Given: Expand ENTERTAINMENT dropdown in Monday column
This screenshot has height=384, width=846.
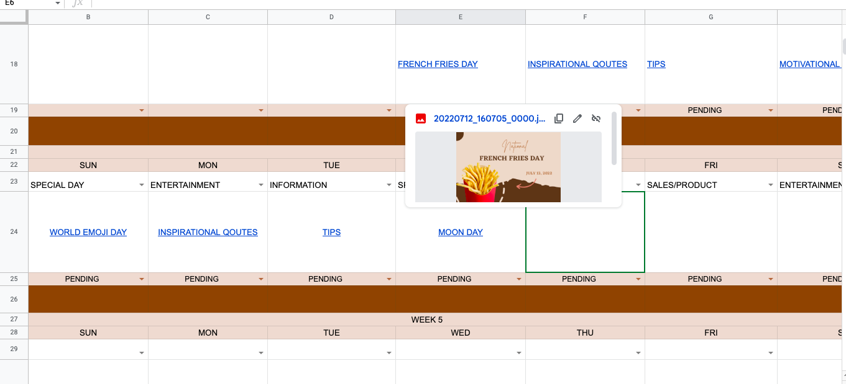Looking at the screenshot, I should click(261, 185).
